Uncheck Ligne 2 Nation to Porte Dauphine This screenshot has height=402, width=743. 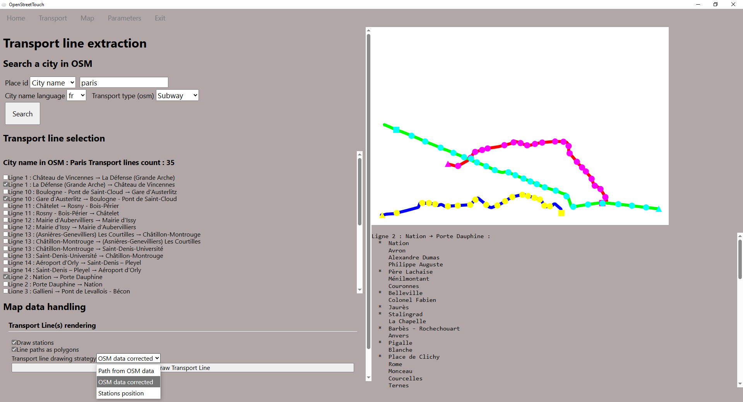pos(6,277)
